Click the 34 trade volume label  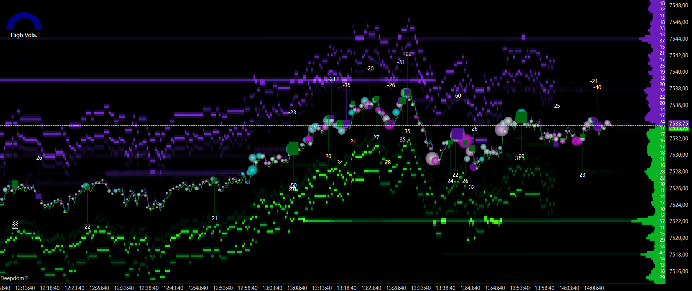point(340,163)
